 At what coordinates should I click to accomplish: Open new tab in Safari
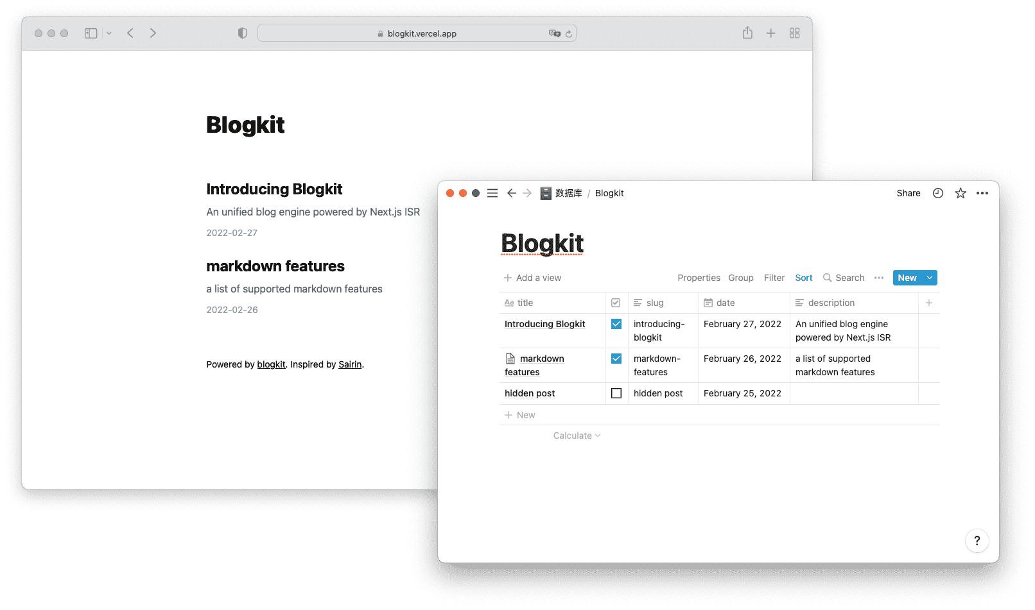(771, 33)
